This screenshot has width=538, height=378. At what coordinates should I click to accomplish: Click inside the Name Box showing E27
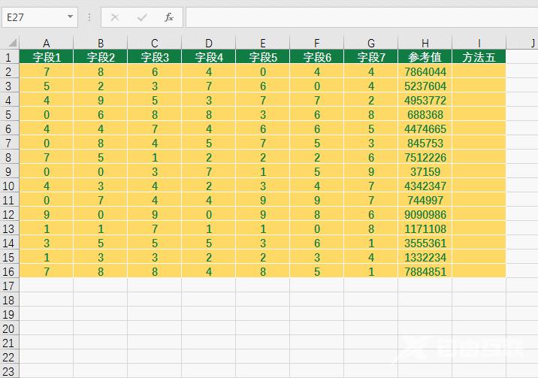point(34,17)
